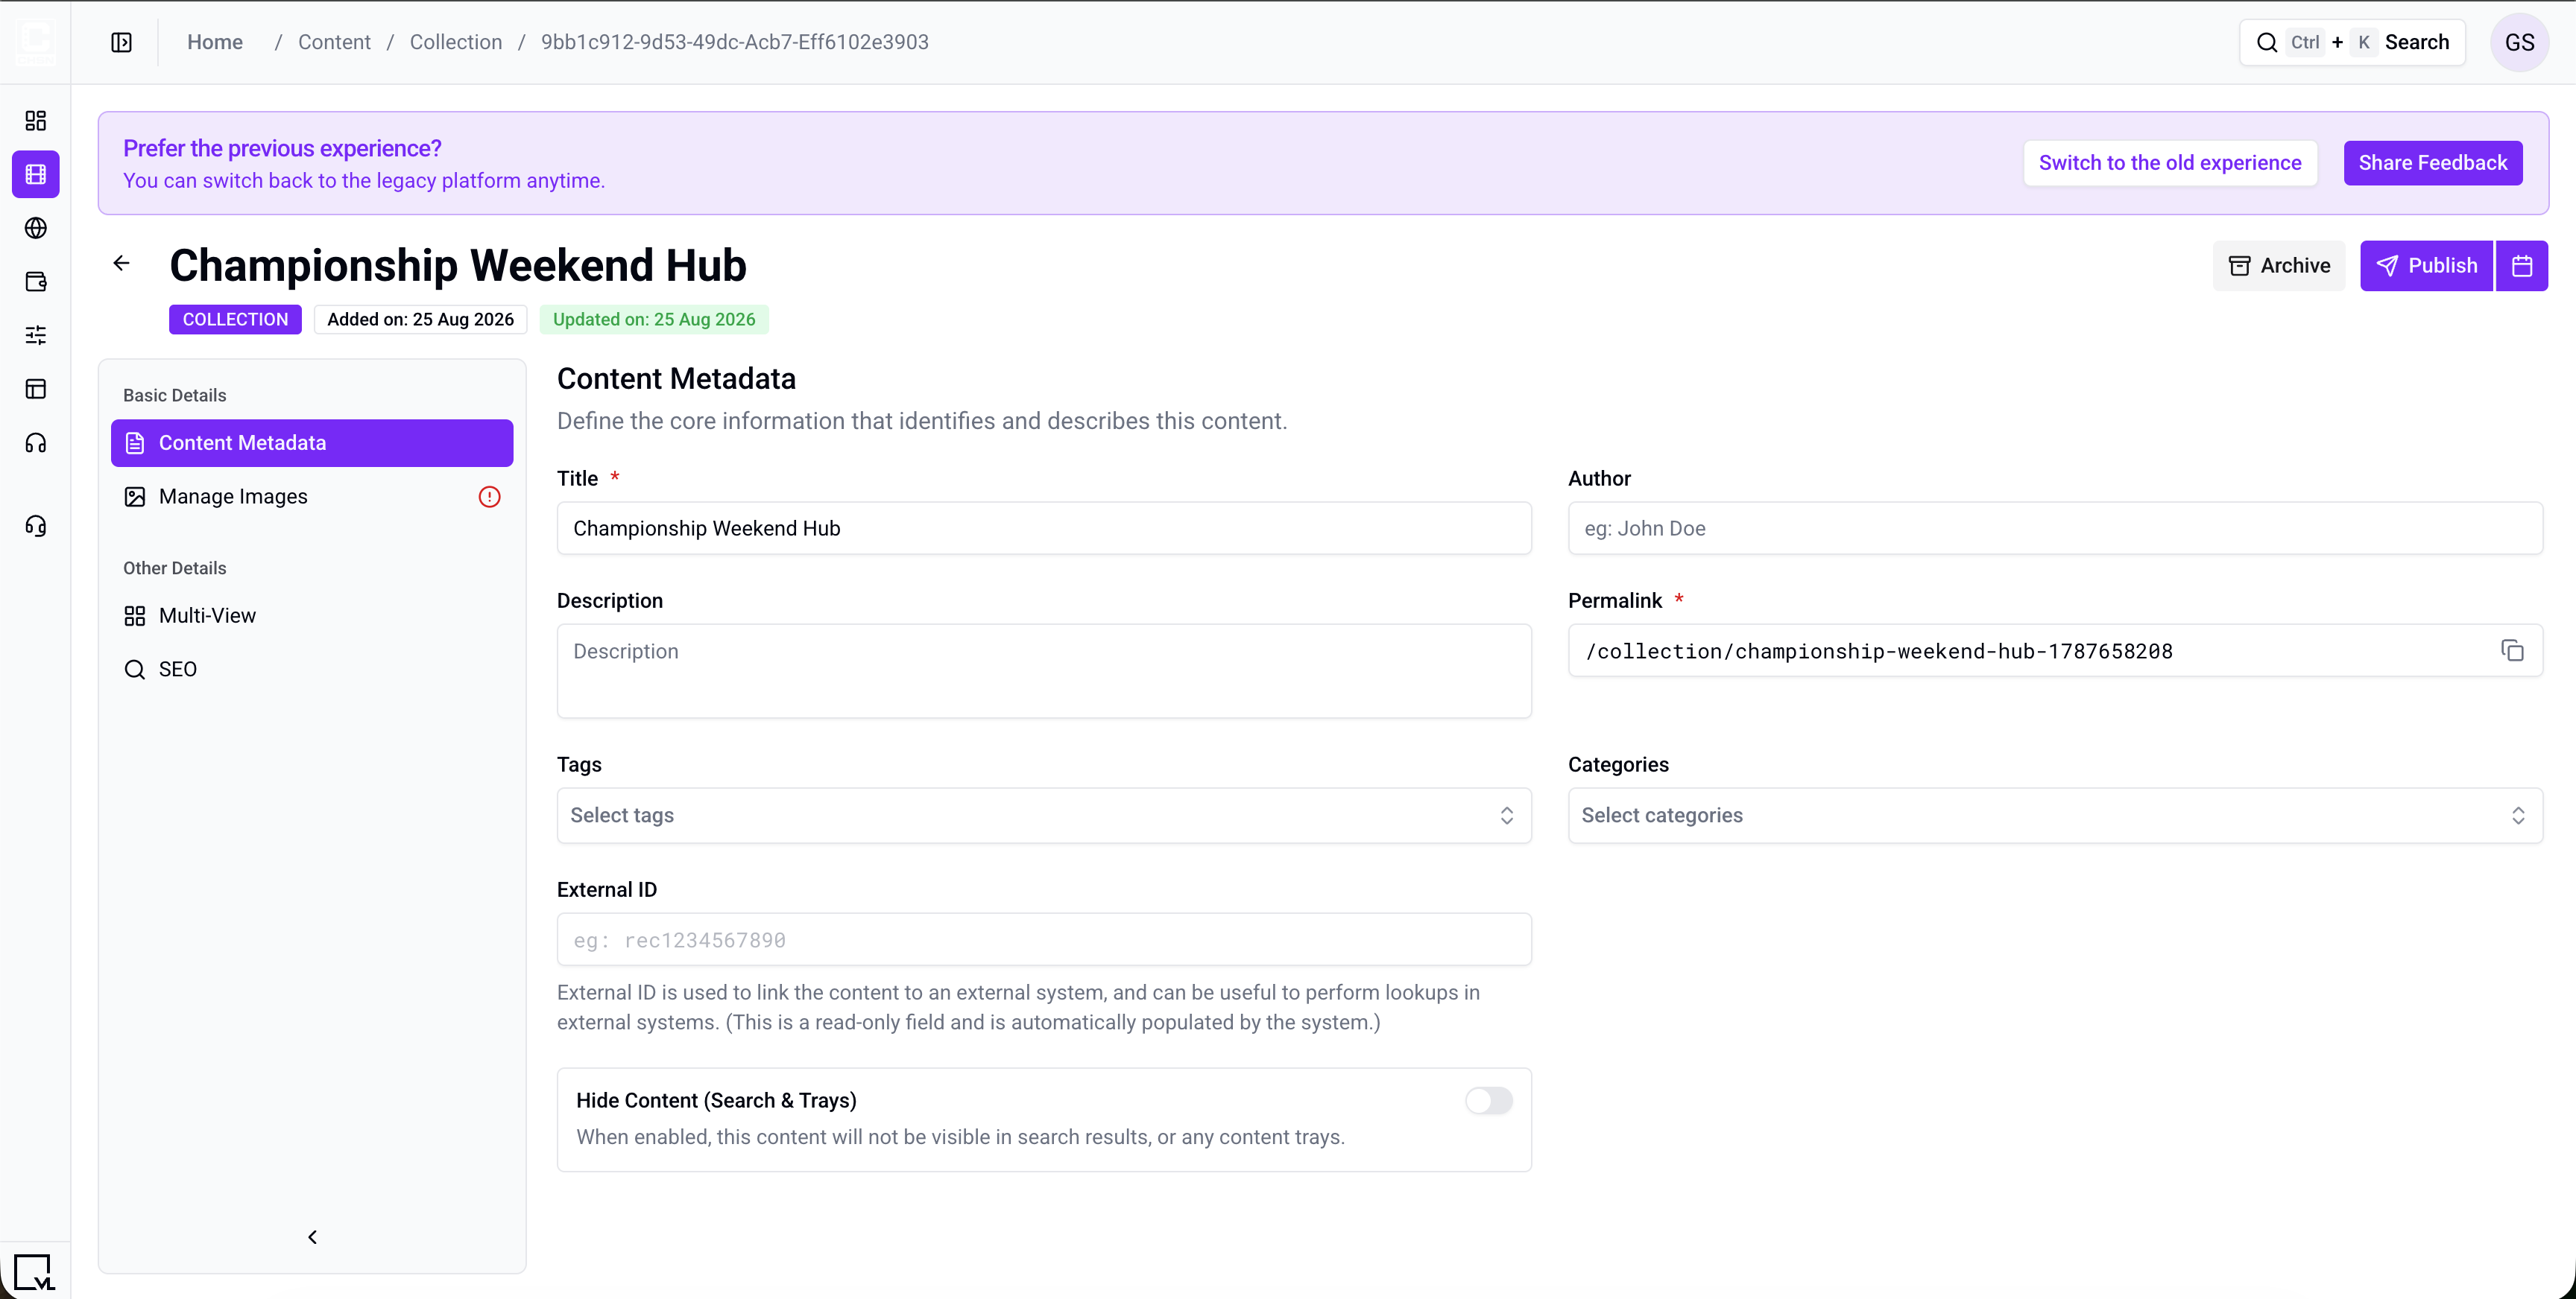This screenshot has height=1299, width=2576.
Task: Click Share Feedback button
Action: [x=2432, y=163]
